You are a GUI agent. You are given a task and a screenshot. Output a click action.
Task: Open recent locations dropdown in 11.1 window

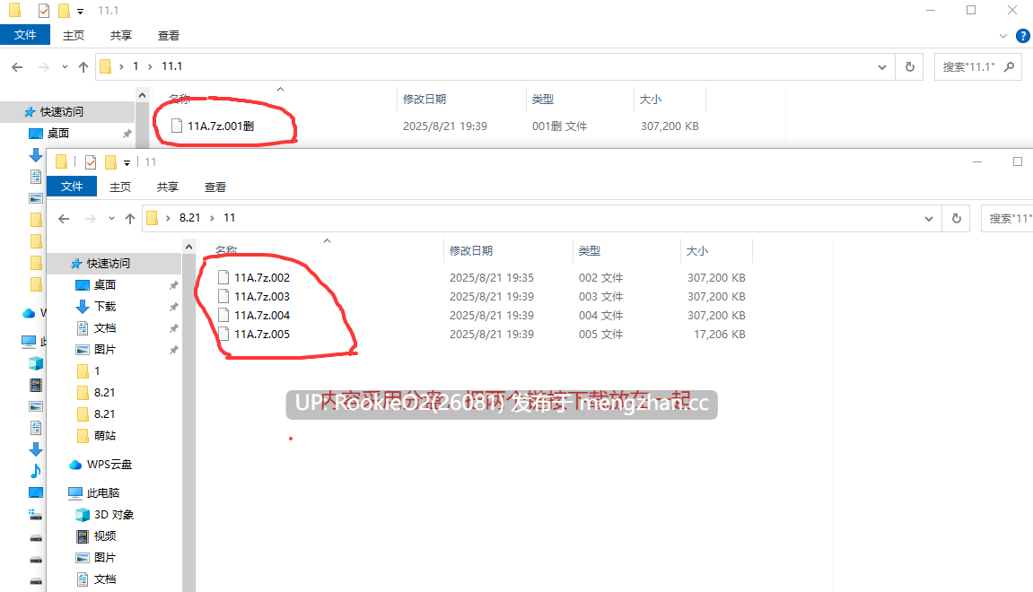coord(65,66)
